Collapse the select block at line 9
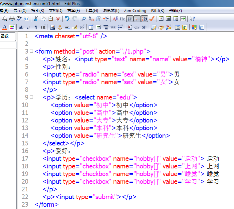This screenshot has height=209, width=234. [x=31, y=97]
